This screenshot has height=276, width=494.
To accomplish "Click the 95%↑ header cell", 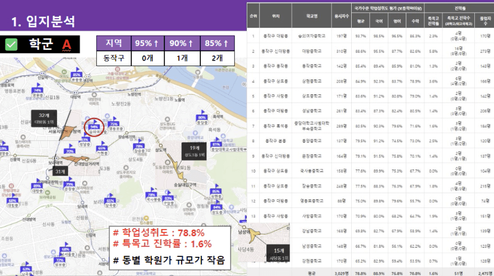I will point(147,43).
